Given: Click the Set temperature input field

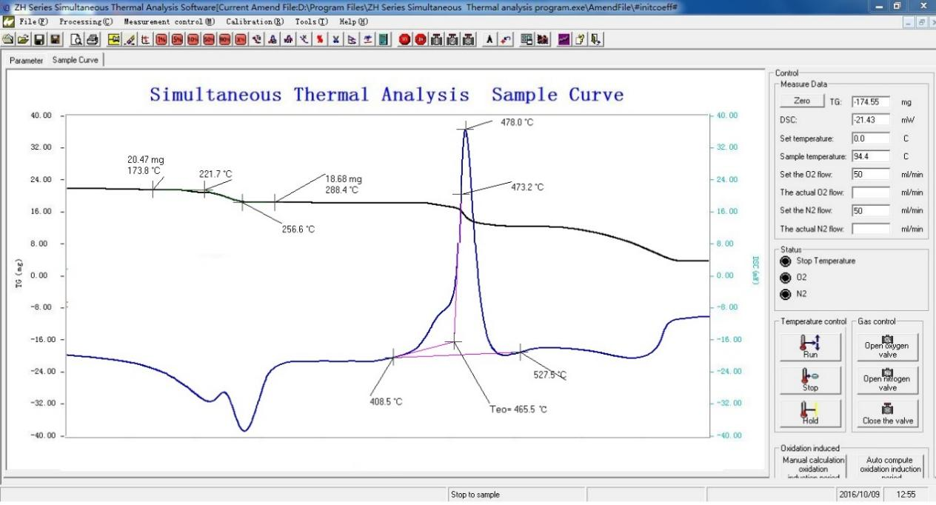Looking at the screenshot, I should 870,138.
